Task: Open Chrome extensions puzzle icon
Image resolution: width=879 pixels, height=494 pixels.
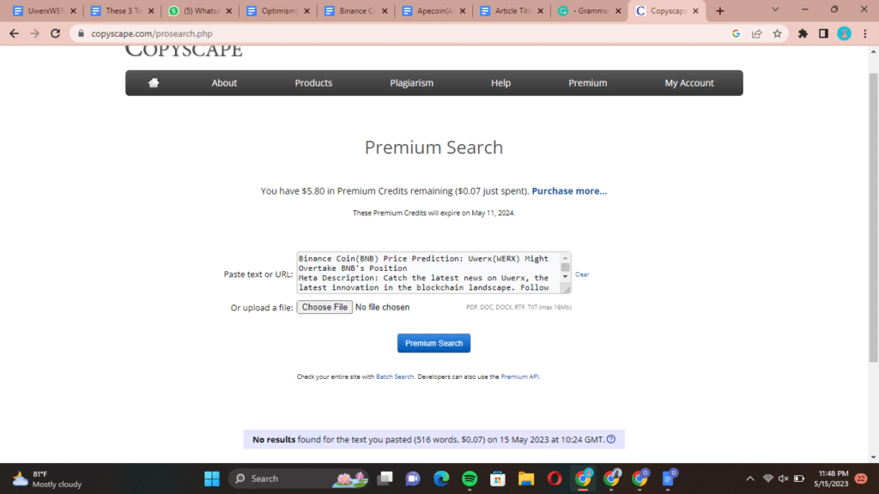Action: (803, 33)
